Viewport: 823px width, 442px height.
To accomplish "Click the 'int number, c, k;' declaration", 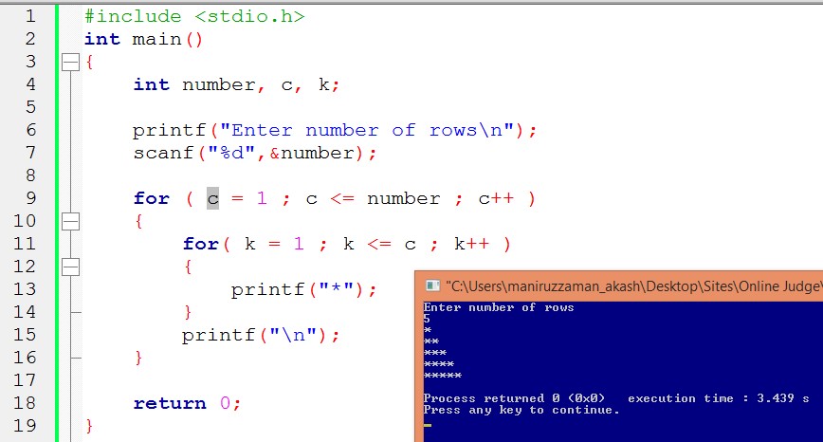I will point(236,84).
